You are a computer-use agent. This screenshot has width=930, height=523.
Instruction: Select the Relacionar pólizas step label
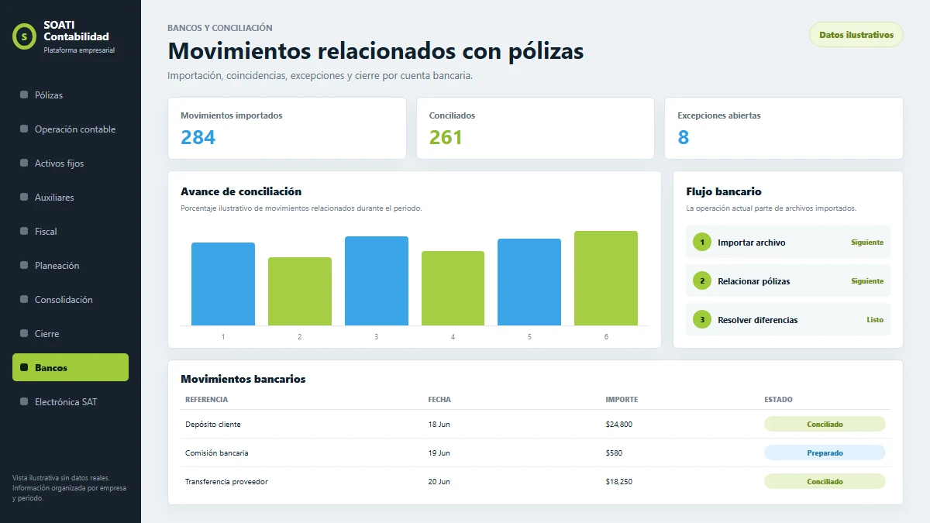click(x=754, y=281)
